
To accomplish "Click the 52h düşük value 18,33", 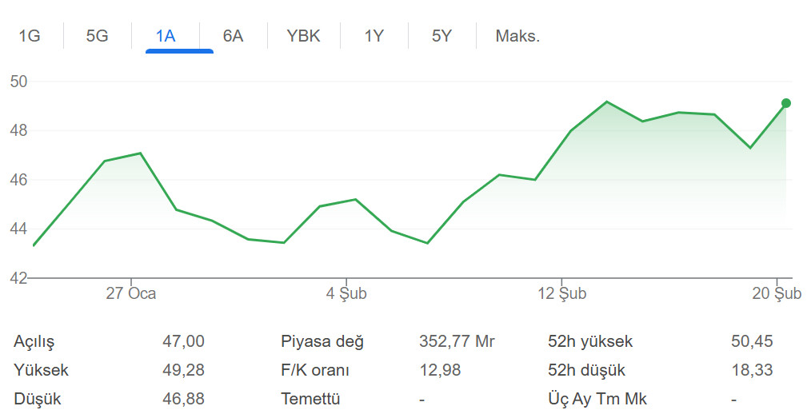I will (x=752, y=371).
